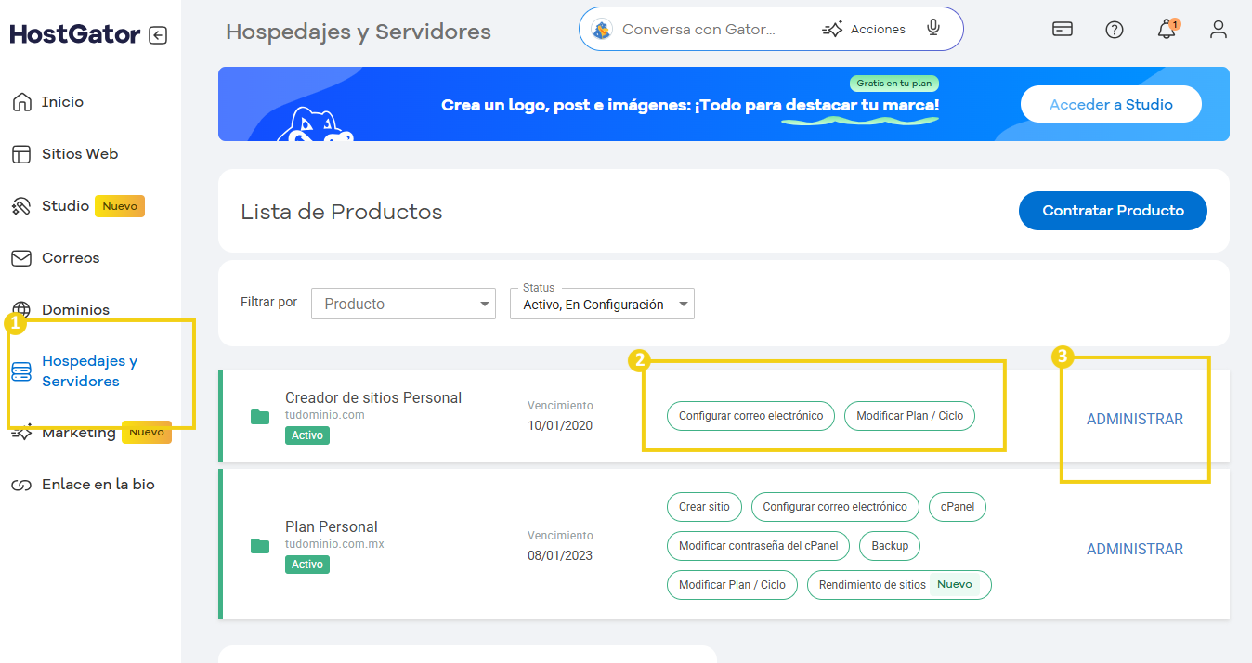Viewport: 1252px width, 663px height.
Task: Select Hospedajes y Servidores menu item
Action: [x=89, y=371]
